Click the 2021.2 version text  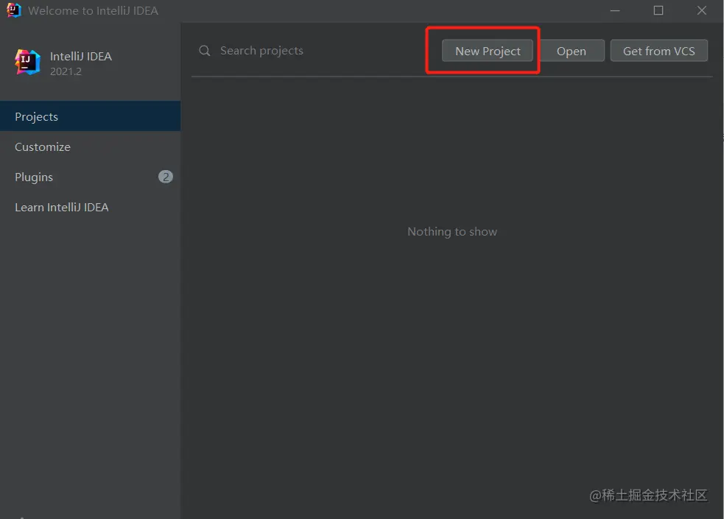(66, 71)
